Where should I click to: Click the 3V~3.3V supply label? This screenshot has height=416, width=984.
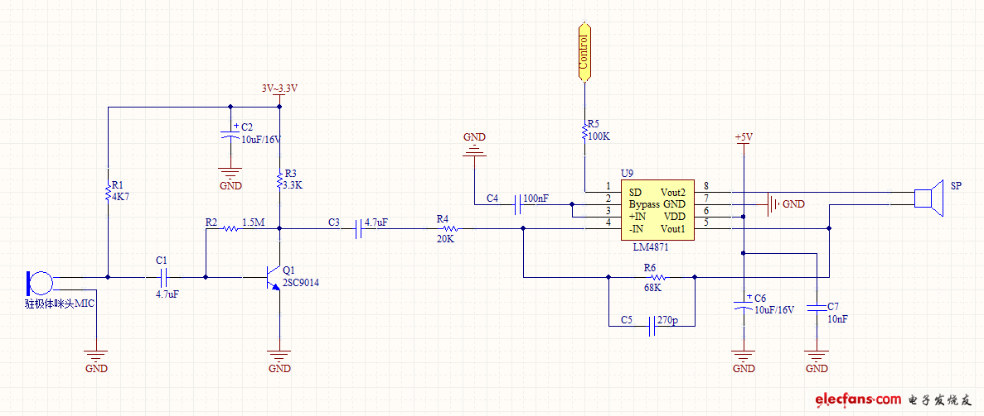click(279, 89)
